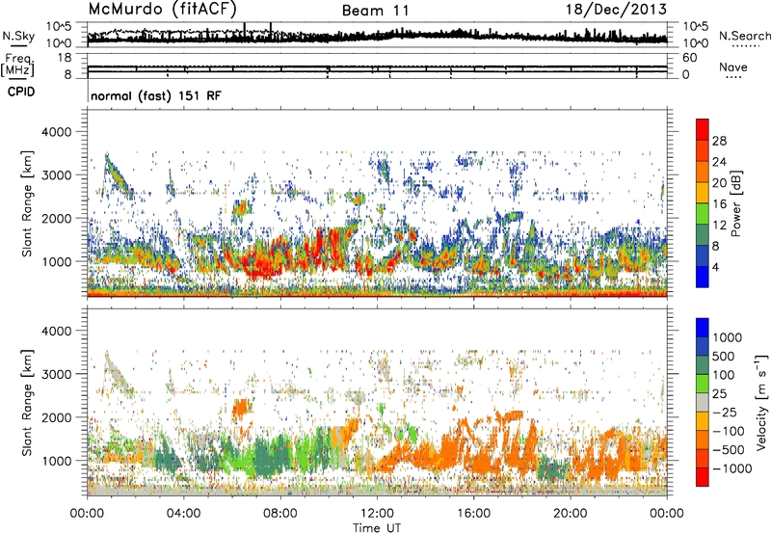Viewport: 771px width, 534px height.
Task: Click the date '18/Dec/2013'
Action: 616,10
